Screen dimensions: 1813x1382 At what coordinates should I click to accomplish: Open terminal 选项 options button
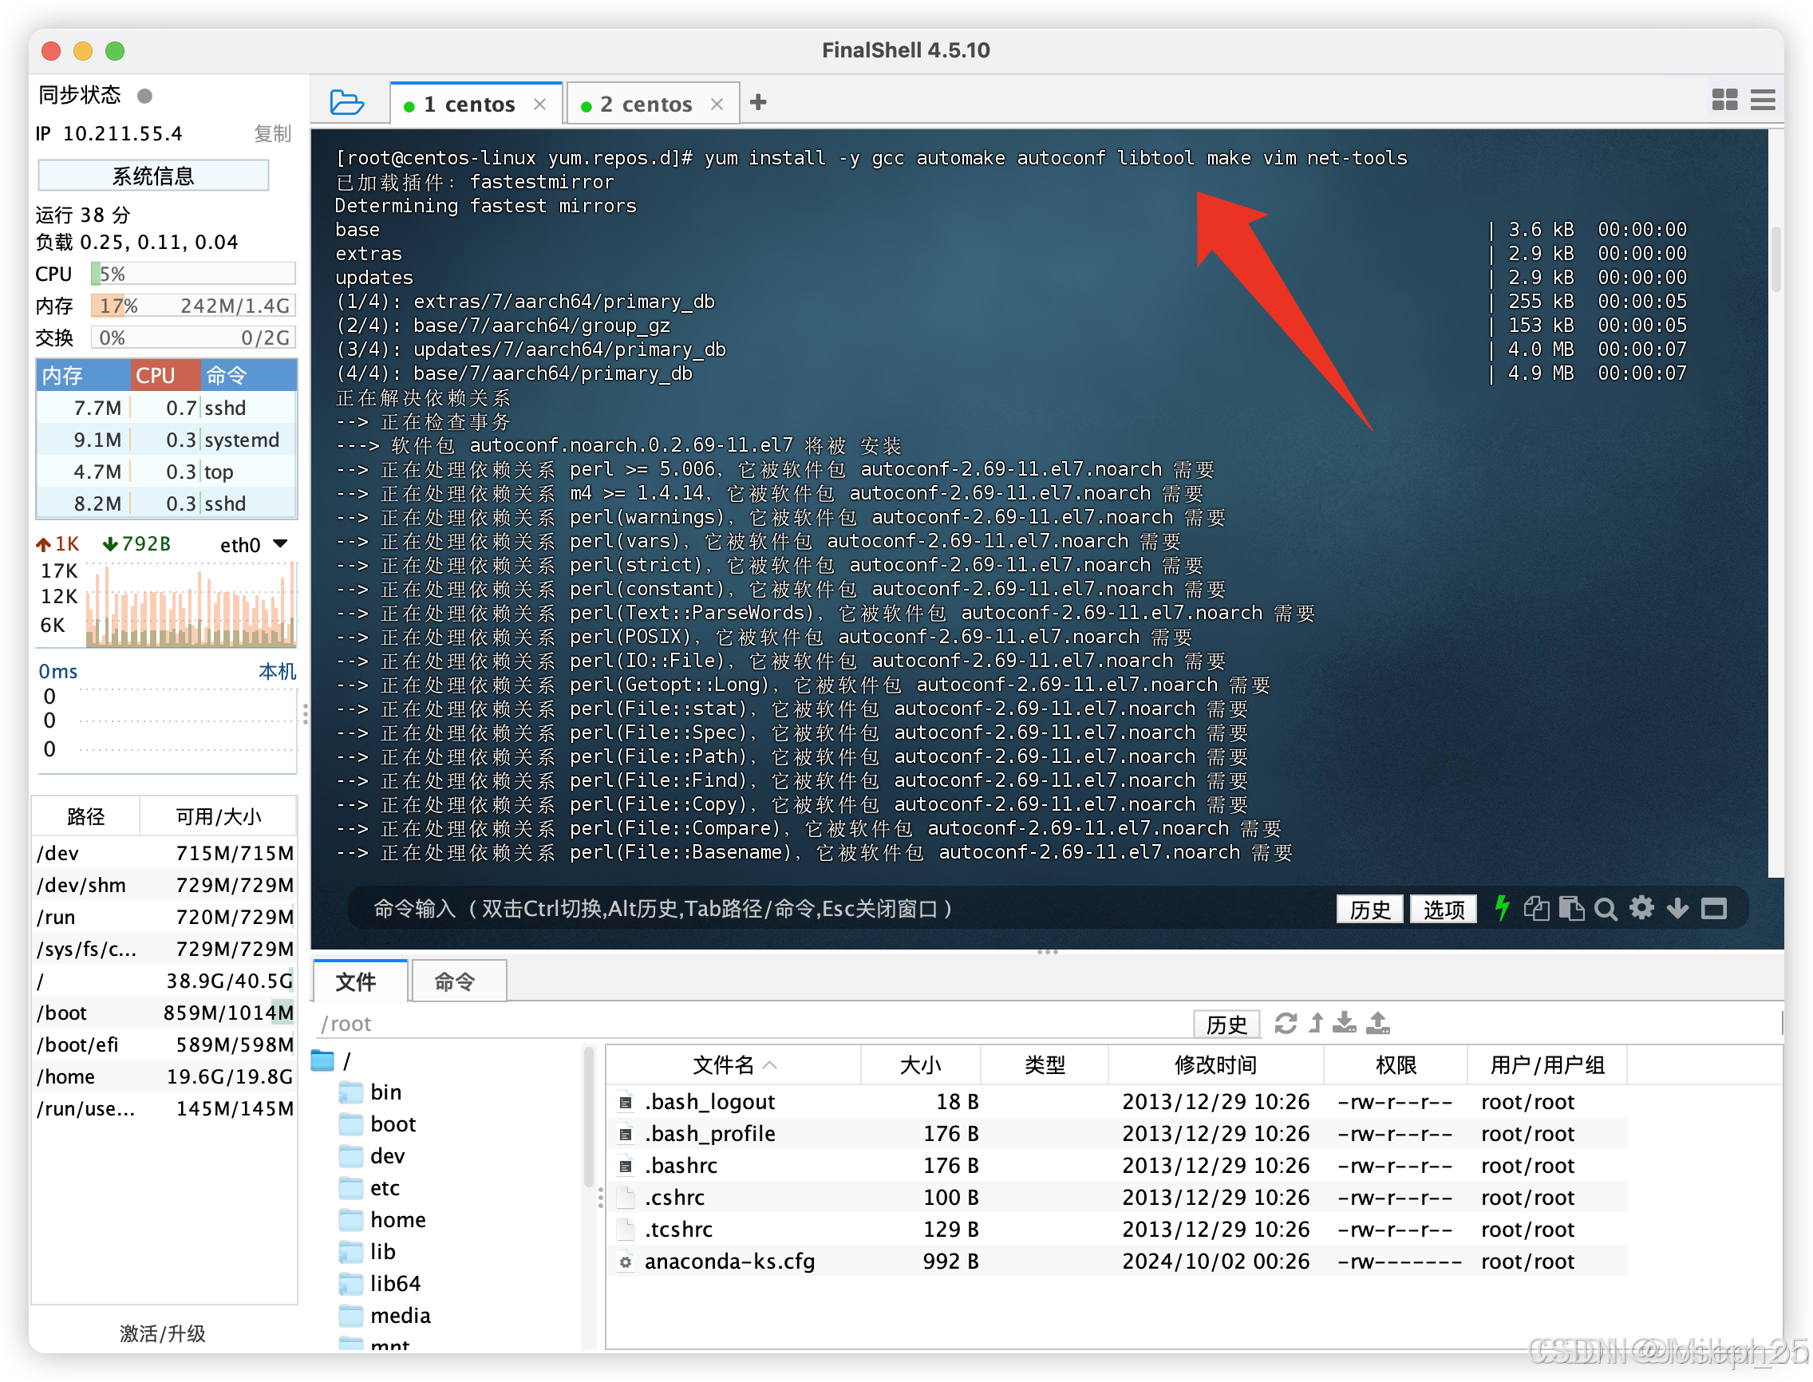tap(1443, 909)
